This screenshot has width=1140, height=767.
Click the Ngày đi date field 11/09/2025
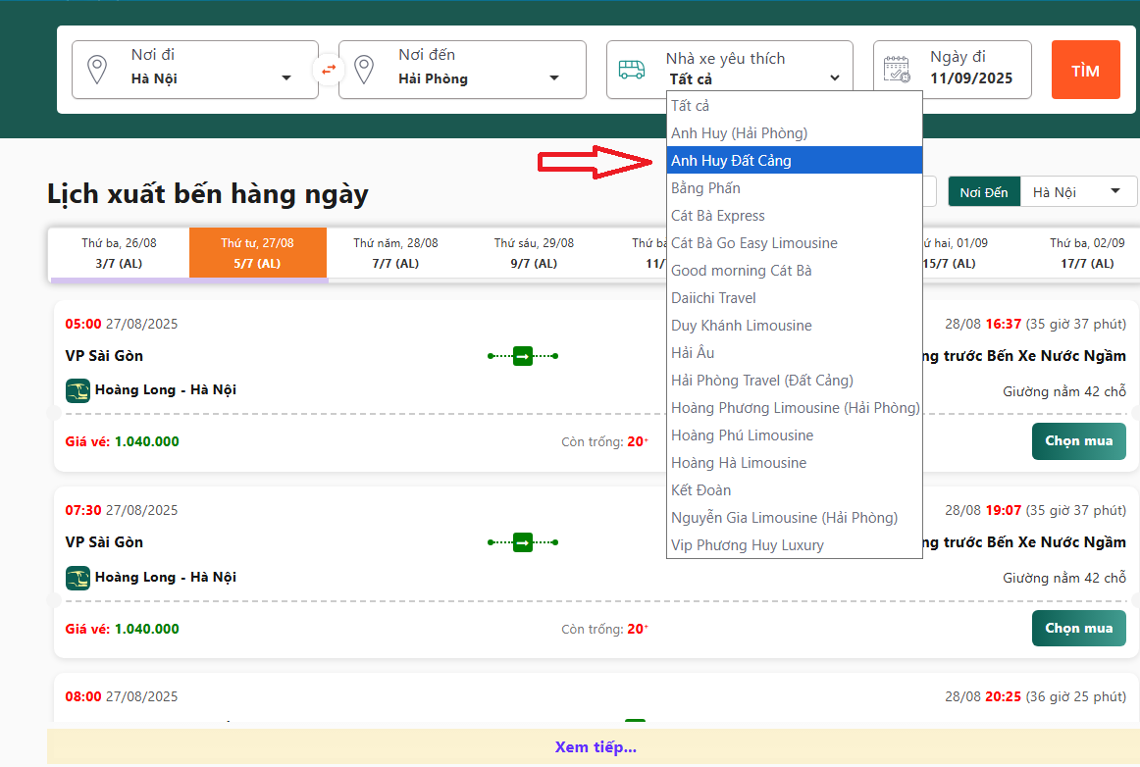[x=970, y=78]
